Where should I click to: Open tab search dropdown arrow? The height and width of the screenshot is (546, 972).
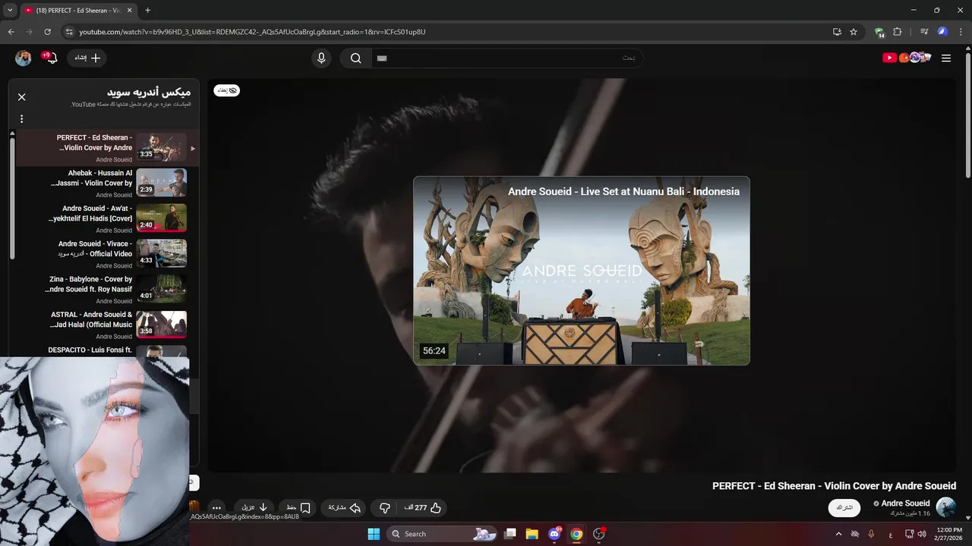[10, 11]
